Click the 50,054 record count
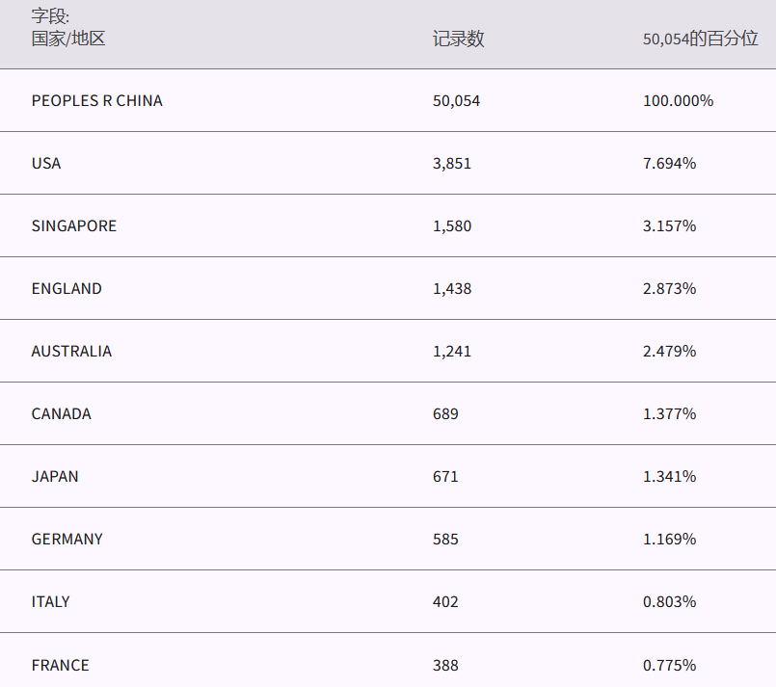The image size is (776, 687). coord(456,100)
